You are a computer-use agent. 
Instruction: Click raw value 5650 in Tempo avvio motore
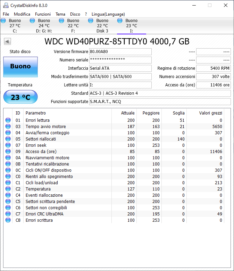click(x=217, y=127)
